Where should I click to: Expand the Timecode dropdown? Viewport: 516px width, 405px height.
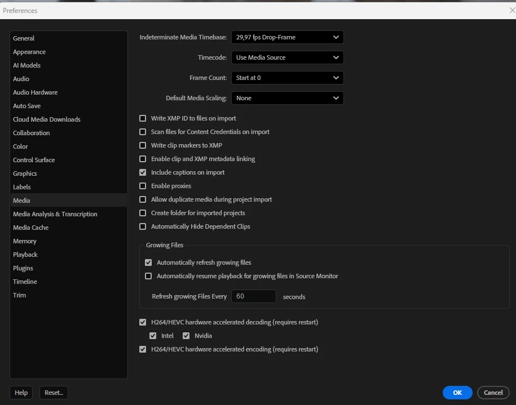pos(287,57)
